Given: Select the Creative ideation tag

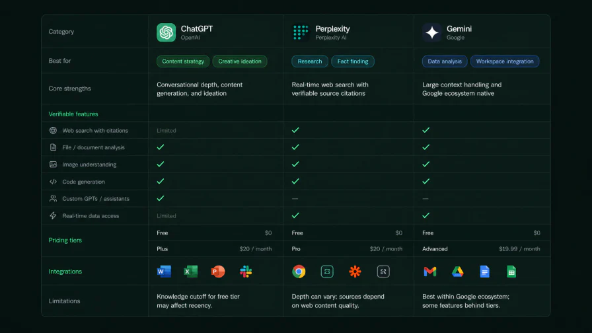Looking at the screenshot, I should pyautogui.click(x=240, y=61).
